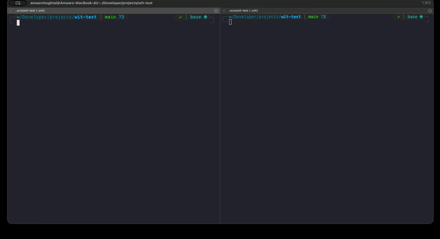Click the 'base' conda environment in the right pane
This screenshot has width=440, height=239.
[x=412, y=17]
